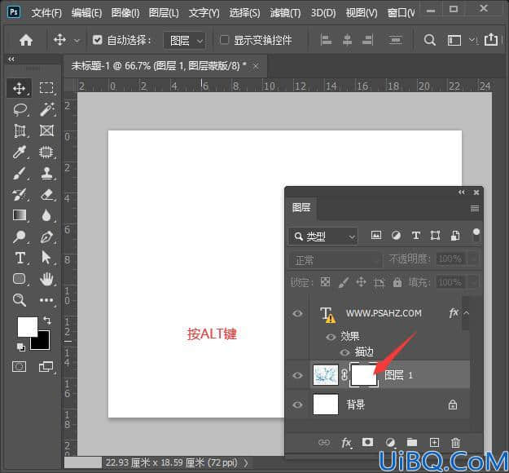Image resolution: width=509 pixels, height=473 pixels.
Task: Change the screen mode
Action: click(46, 367)
